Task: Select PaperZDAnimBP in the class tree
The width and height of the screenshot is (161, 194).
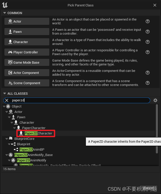Action: click(32, 150)
